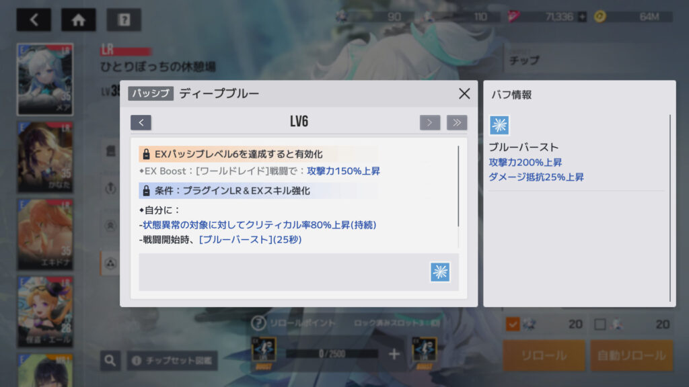Image resolution: width=689 pixels, height=387 pixels.
Task: Start 自動リロール auto reroll
Action: (631, 355)
